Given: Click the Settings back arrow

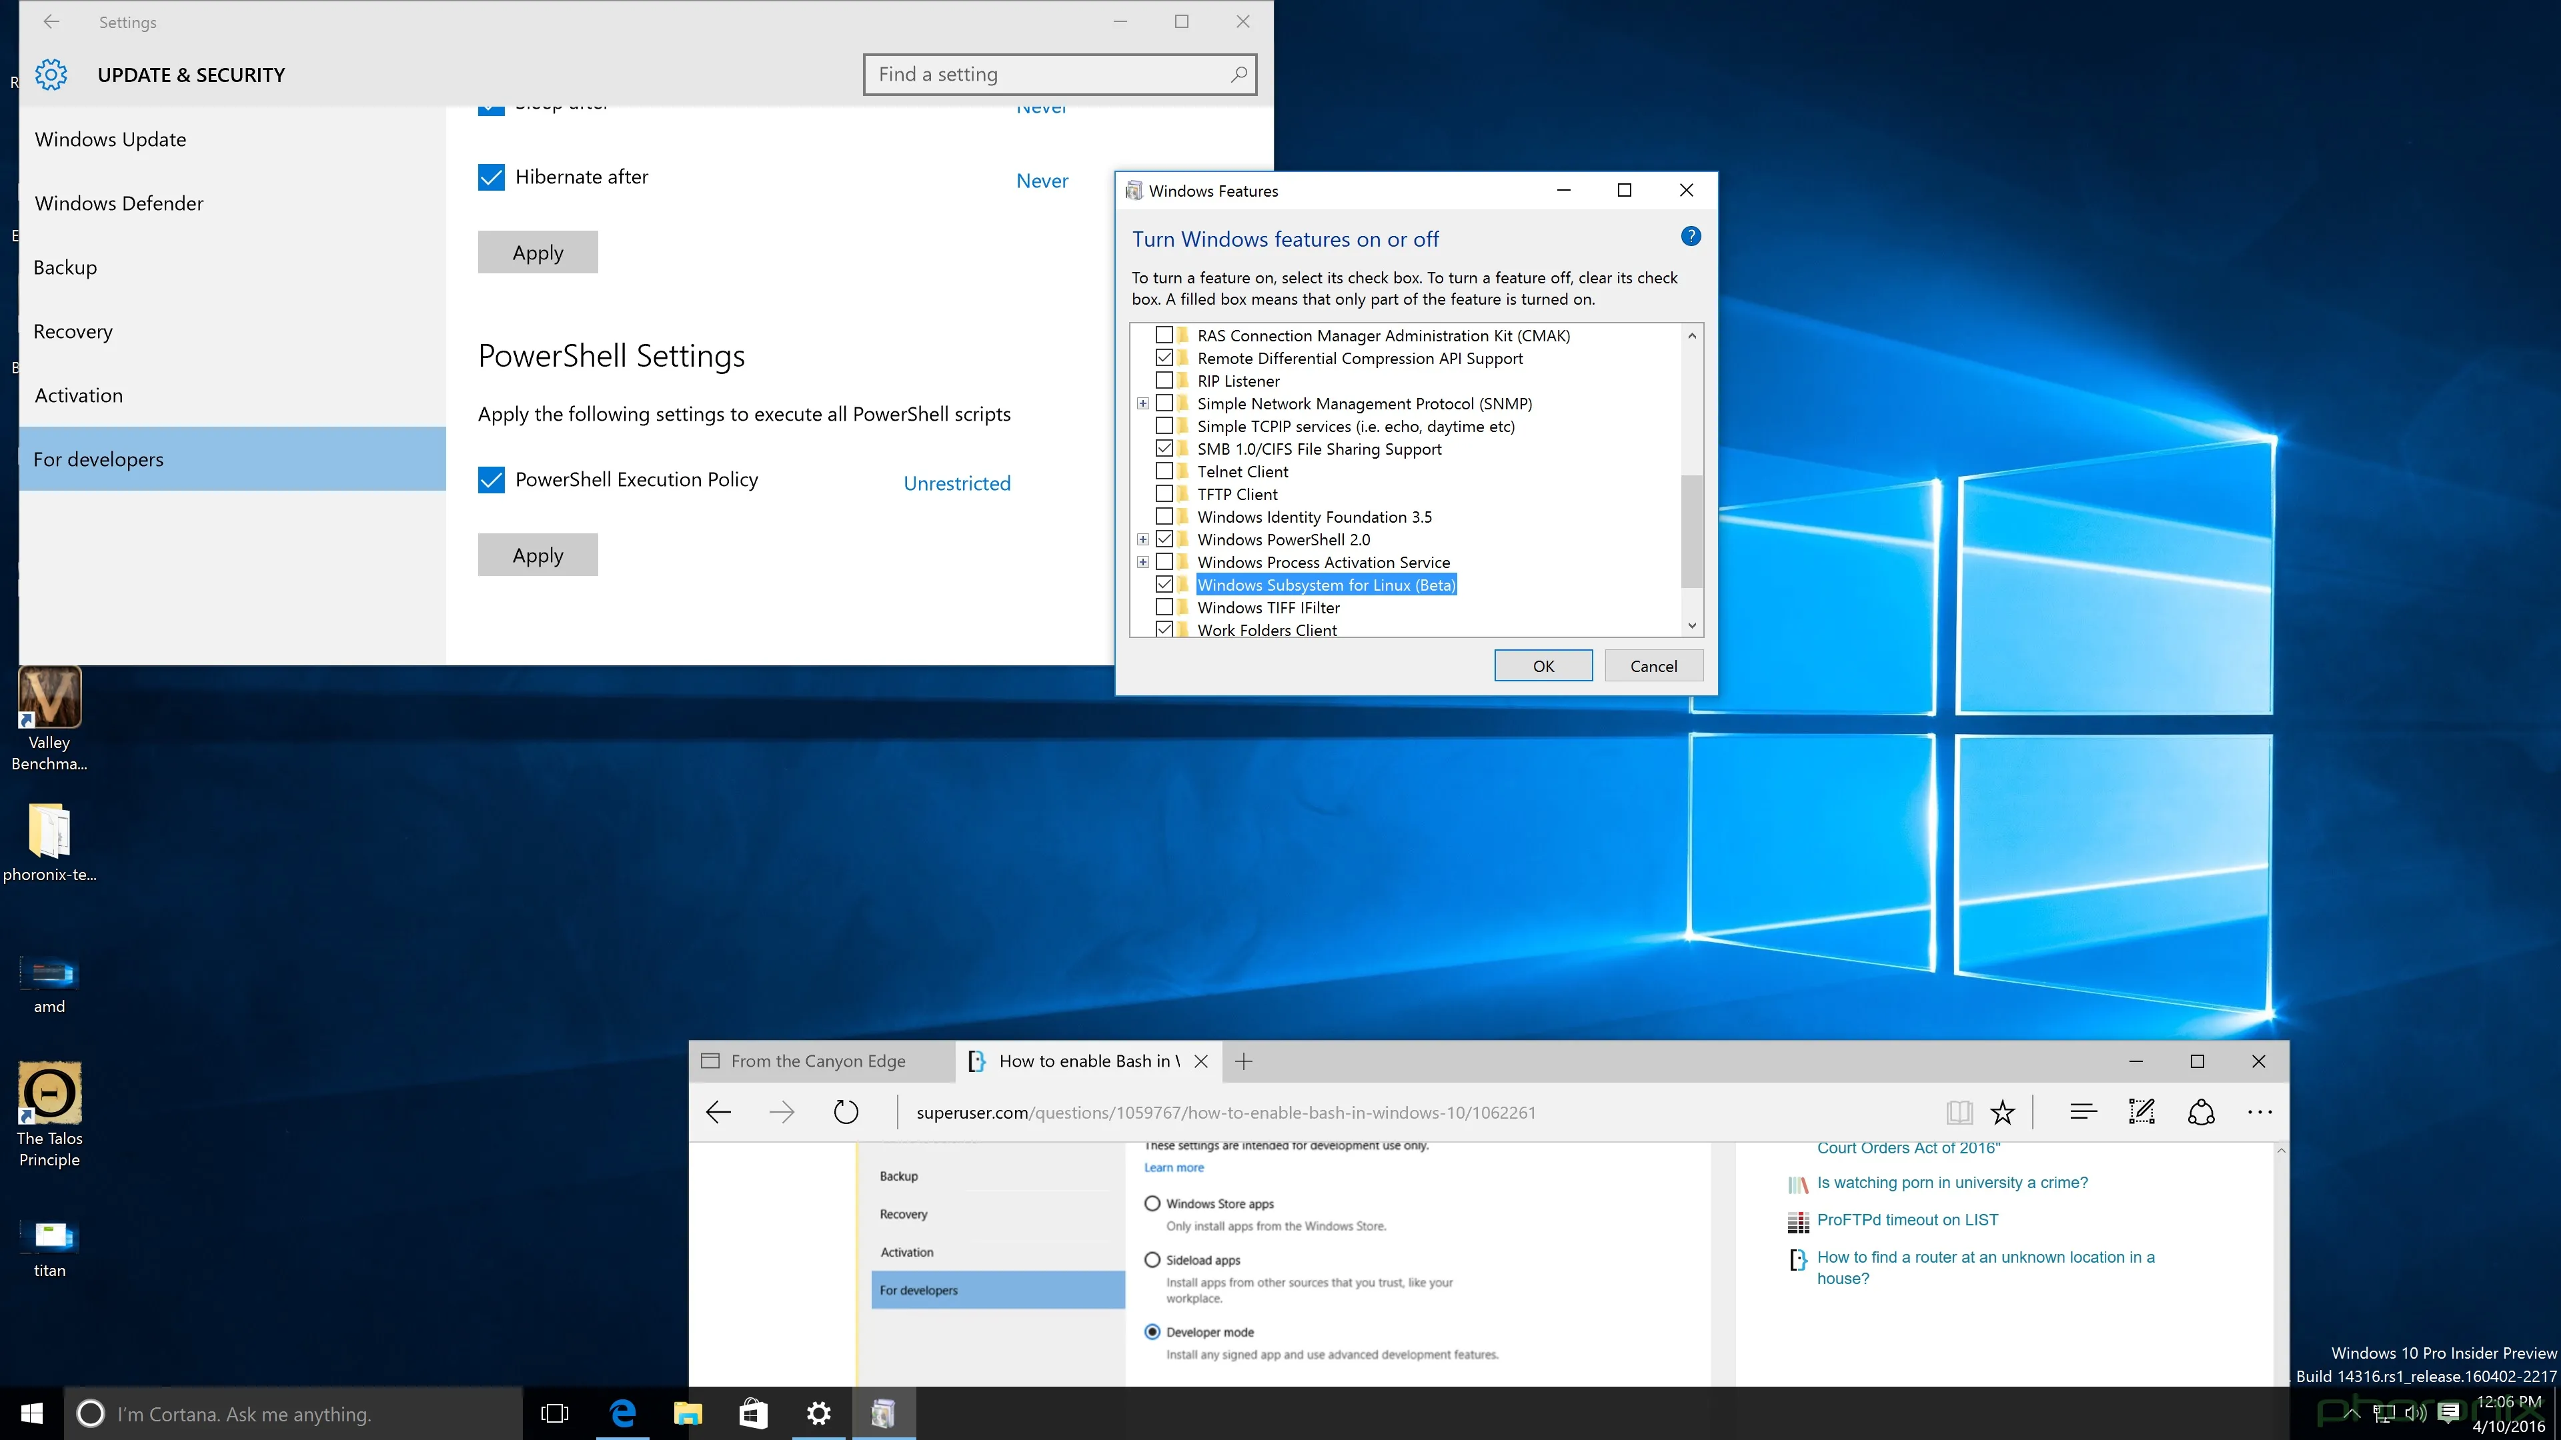Looking at the screenshot, I should (52, 21).
